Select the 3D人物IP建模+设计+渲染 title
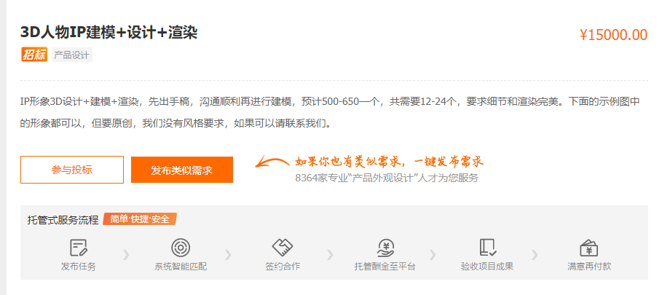 (x=109, y=33)
